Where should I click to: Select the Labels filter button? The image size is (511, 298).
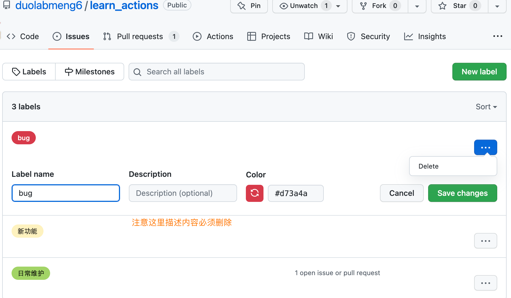29,72
